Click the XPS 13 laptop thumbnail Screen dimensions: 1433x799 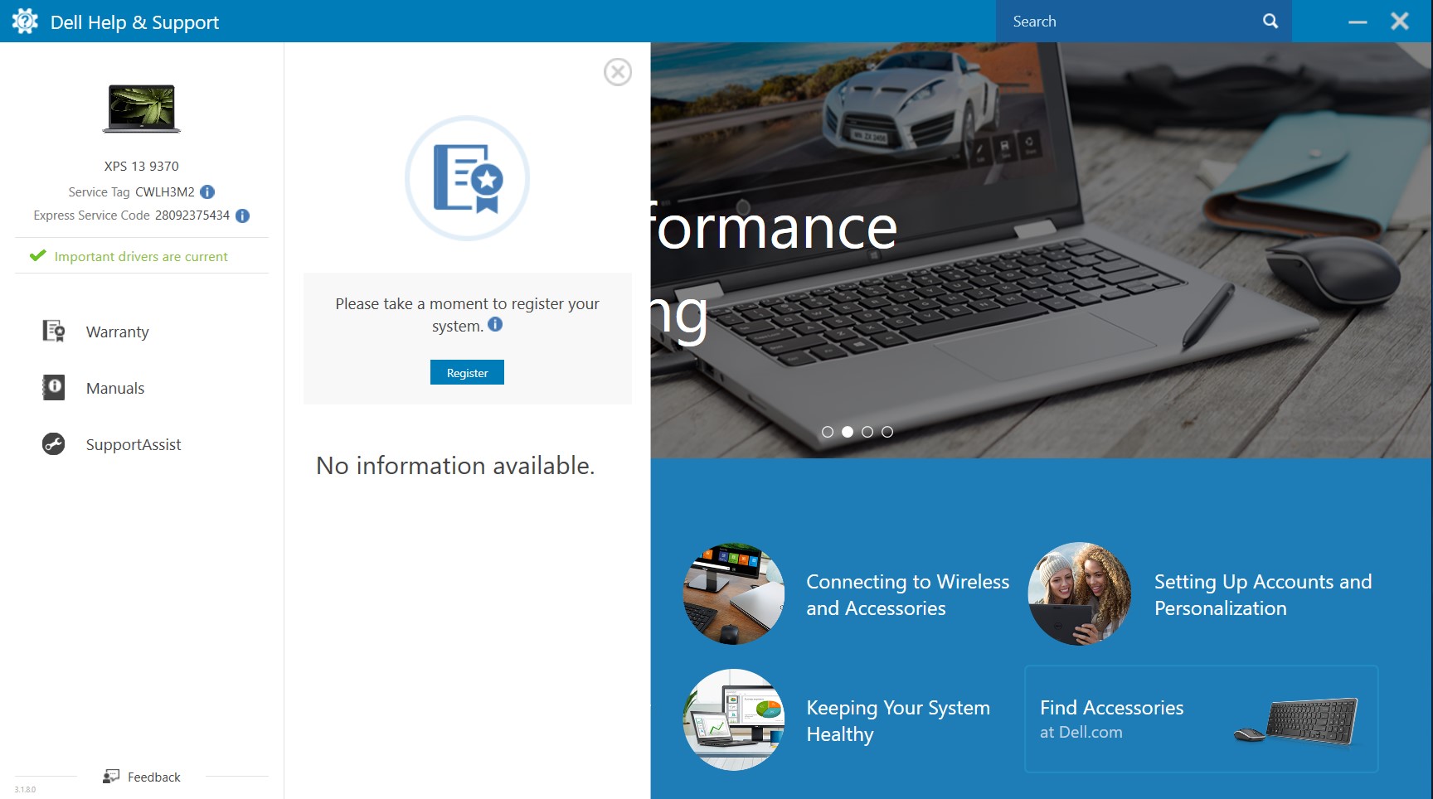coord(142,109)
